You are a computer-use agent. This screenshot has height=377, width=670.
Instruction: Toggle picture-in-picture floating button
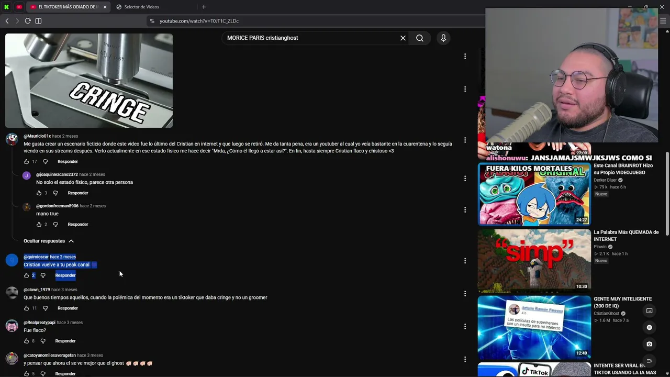tap(649, 311)
